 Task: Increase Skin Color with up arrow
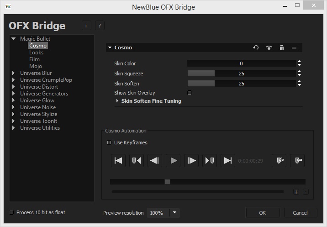click(300, 62)
